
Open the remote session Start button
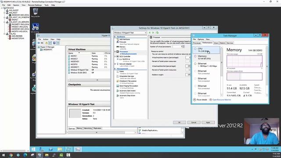tap(33, 149)
